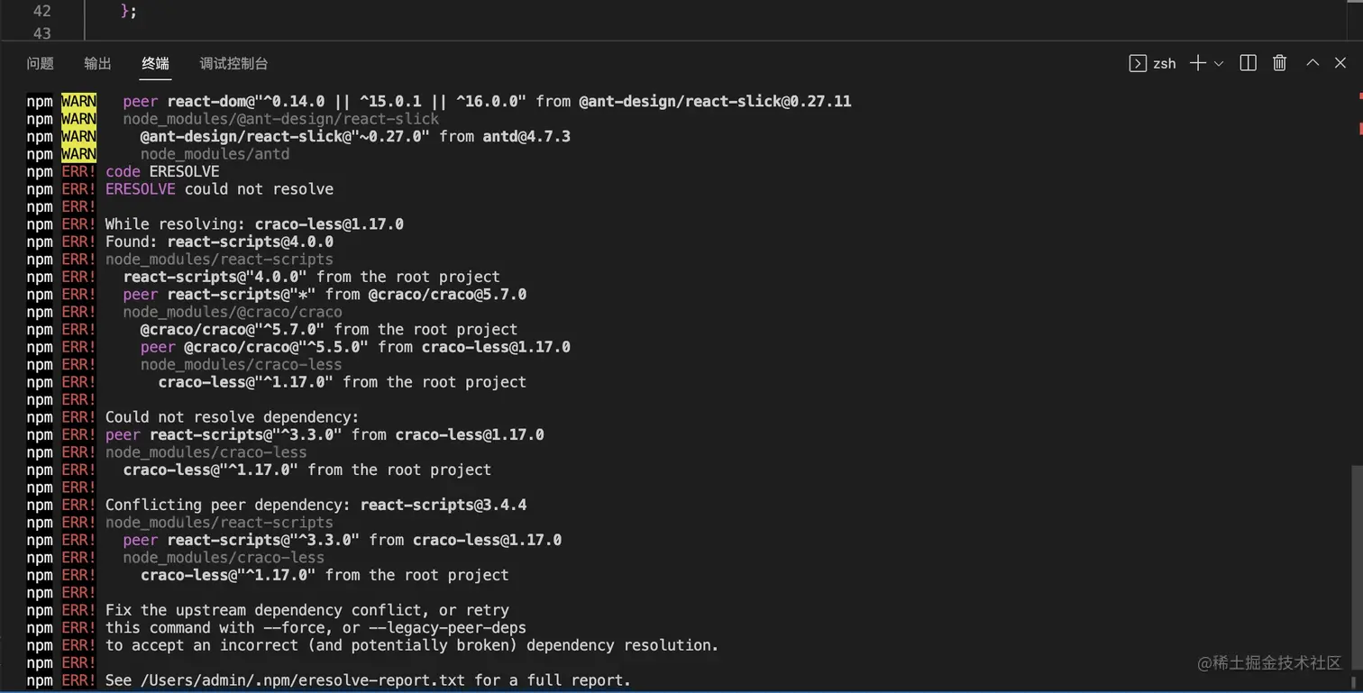This screenshot has width=1363, height=693.
Task: Split the terminal using the split icon
Action: [1249, 63]
